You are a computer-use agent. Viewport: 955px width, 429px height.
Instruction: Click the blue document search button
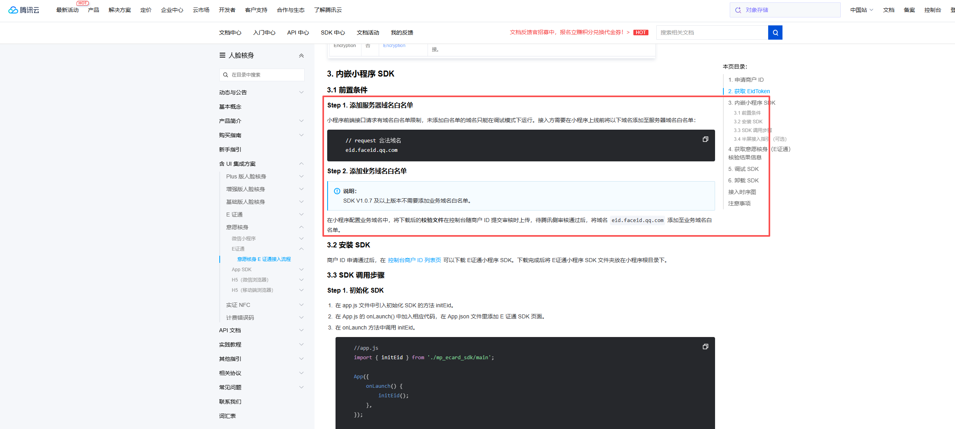coord(775,33)
